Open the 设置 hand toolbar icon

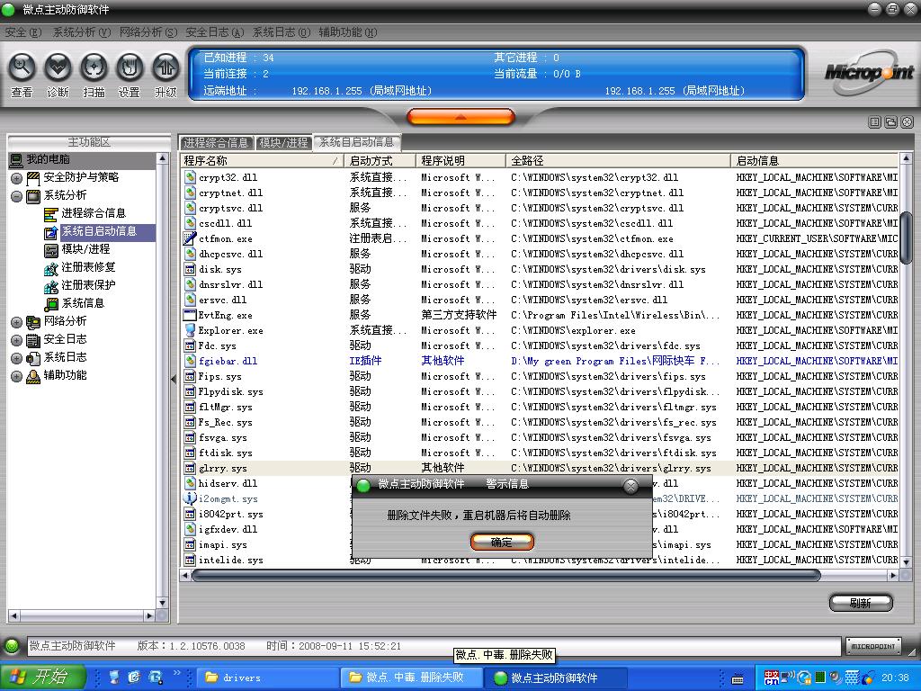130,67
